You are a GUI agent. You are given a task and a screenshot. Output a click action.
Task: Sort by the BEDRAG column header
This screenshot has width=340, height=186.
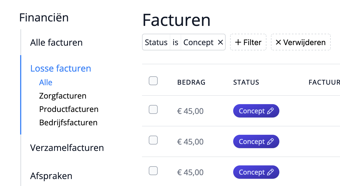(x=191, y=82)
